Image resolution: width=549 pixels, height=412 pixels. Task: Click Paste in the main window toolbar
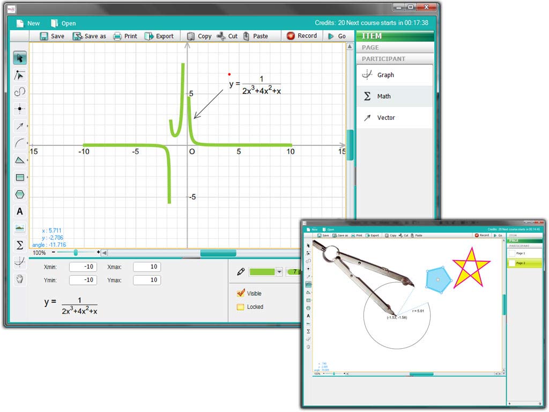coord(255,36)
